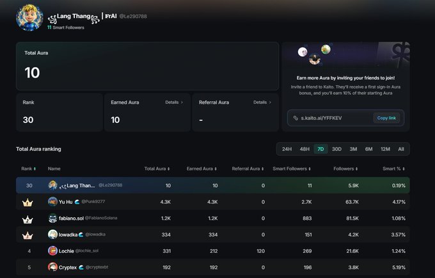Sort table by Smart Followers column
Viewport: 435px width, 278px height.
coord(292,168)
